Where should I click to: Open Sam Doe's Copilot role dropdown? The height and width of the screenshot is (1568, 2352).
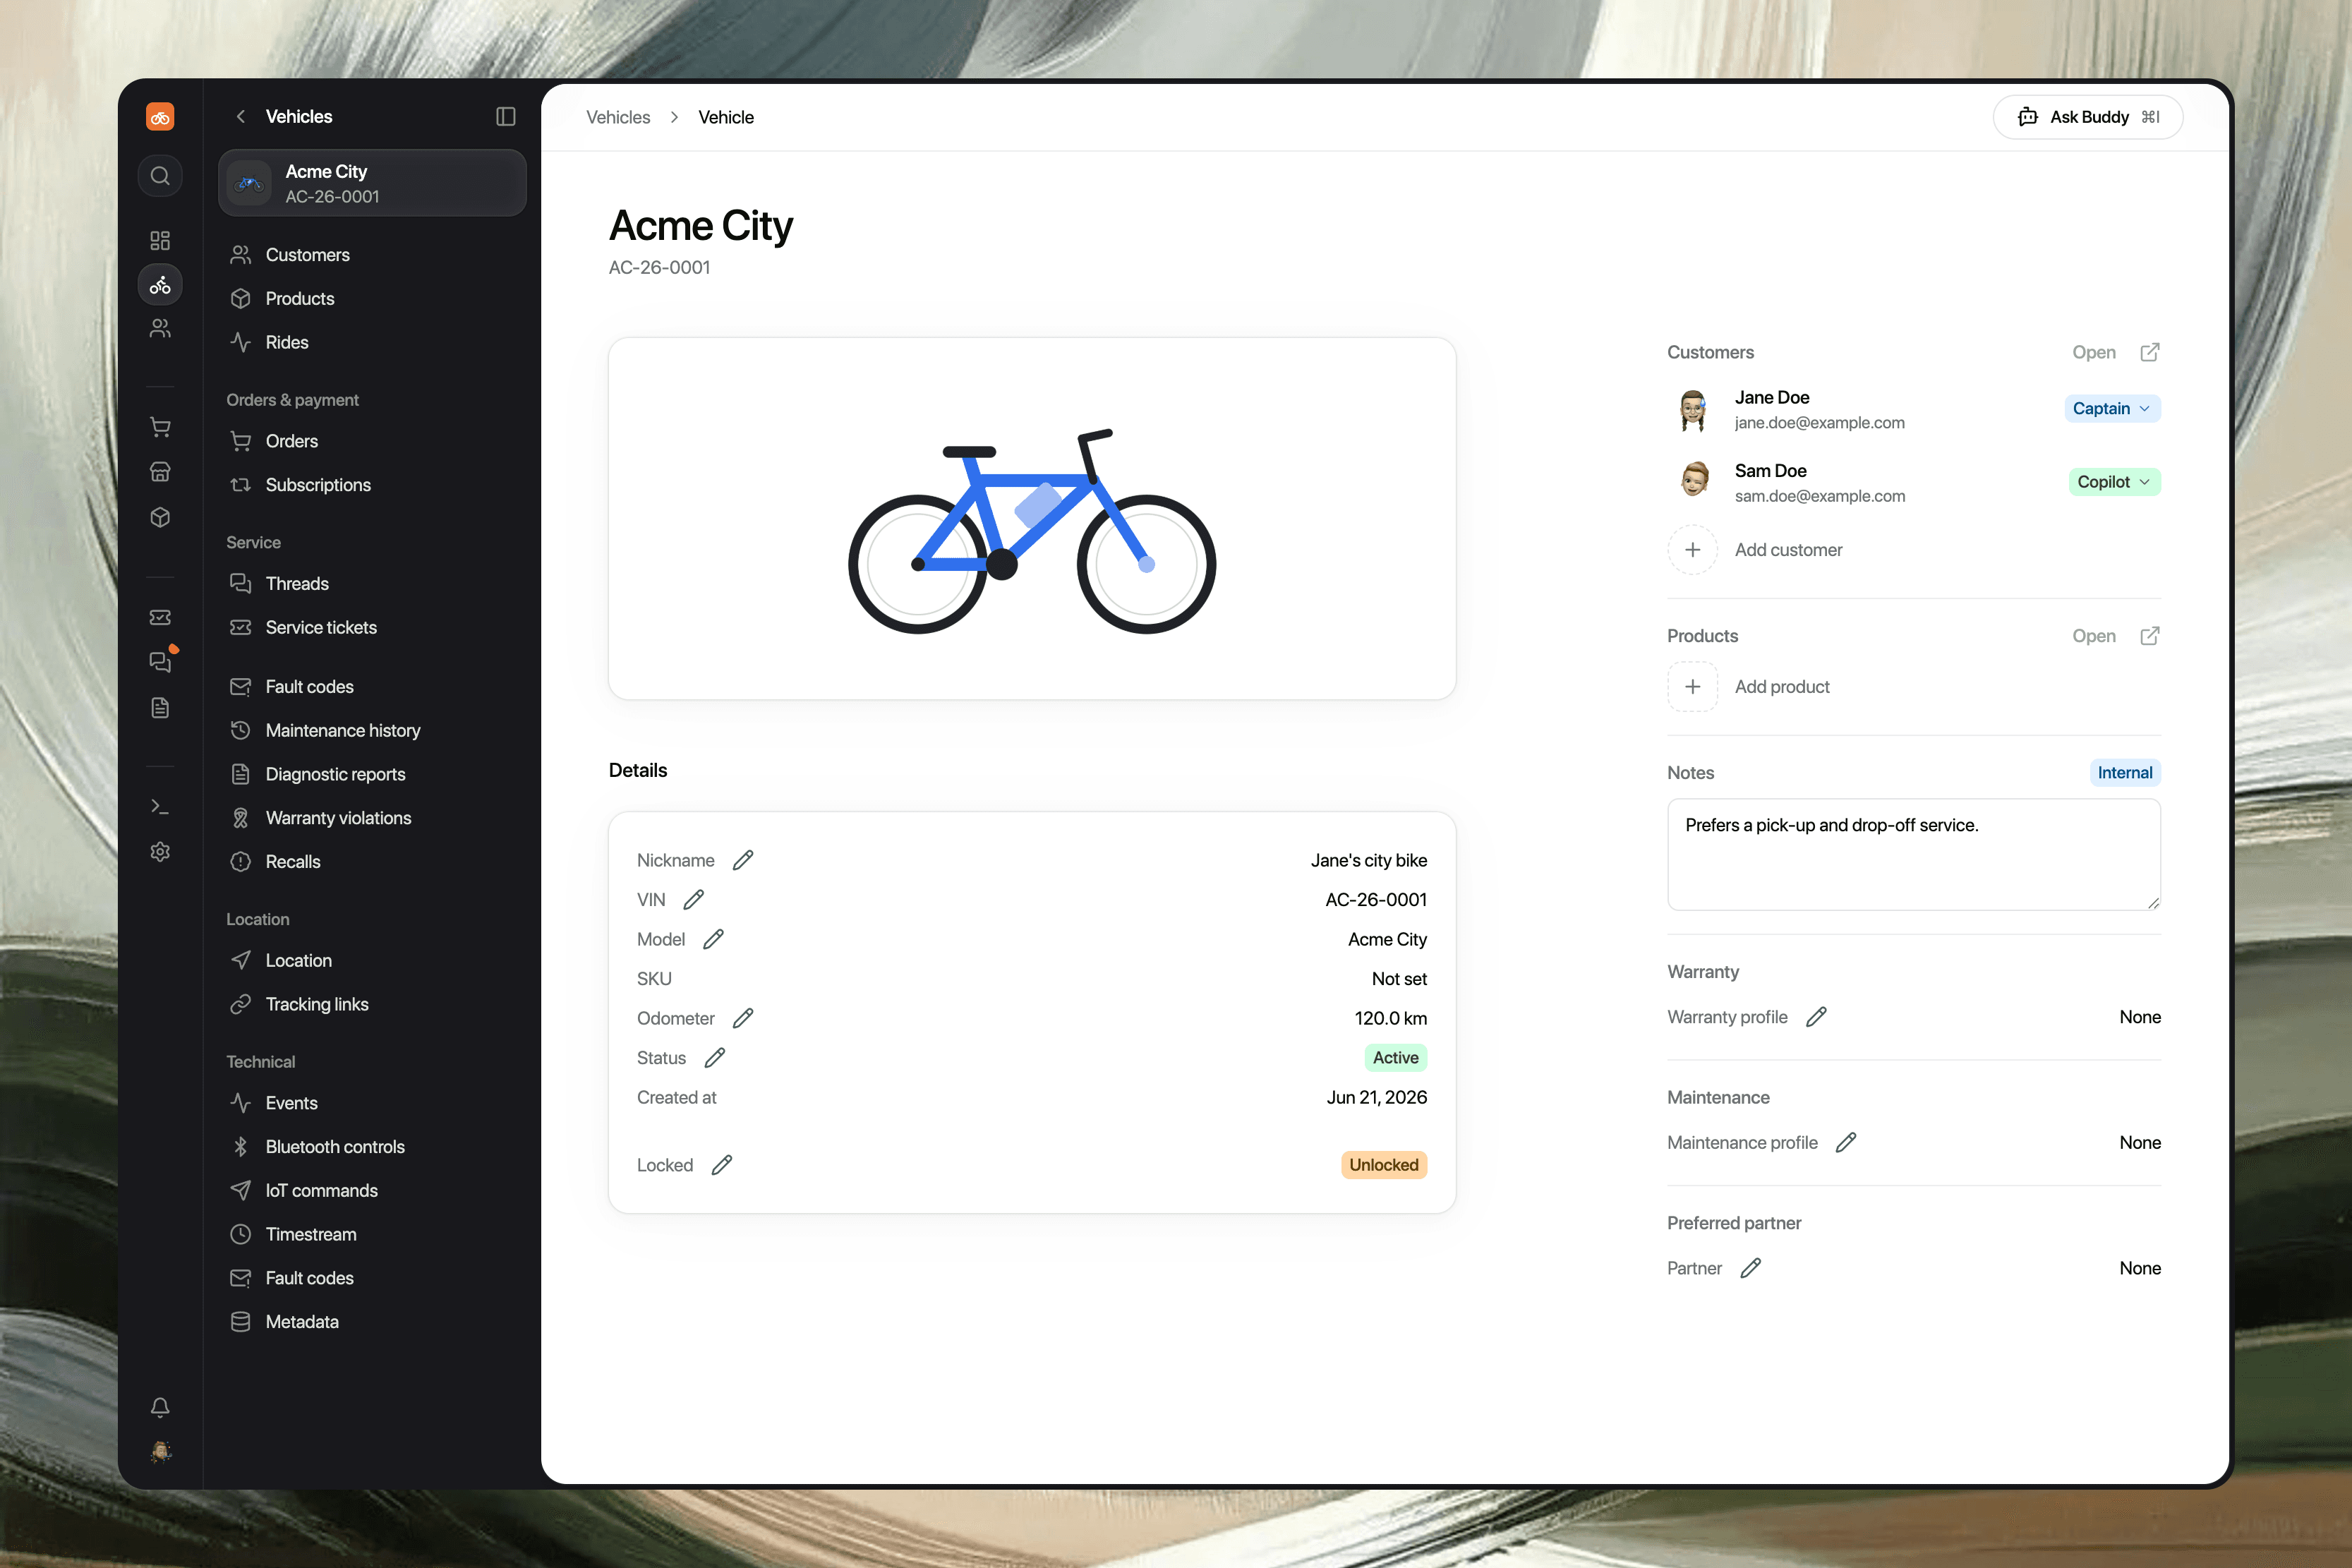[2114, 482]
